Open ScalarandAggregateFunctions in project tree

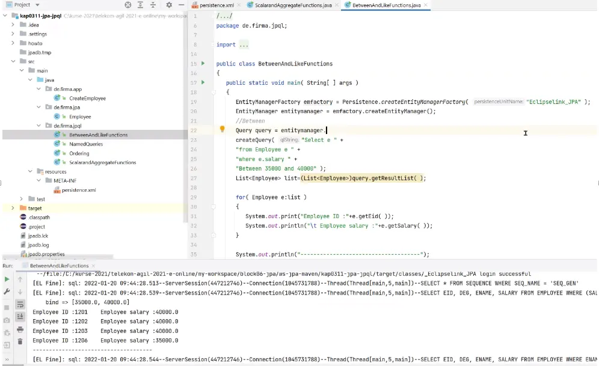click(x=102, y=162)
